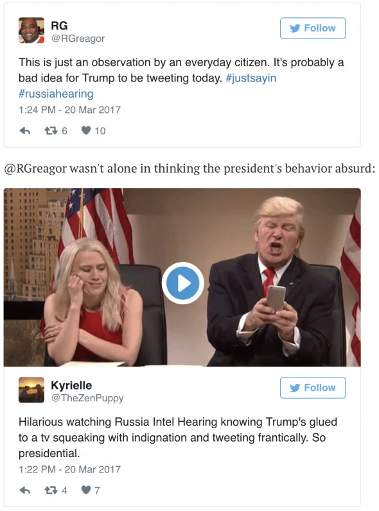Click the Kyrielle display name
The image size is (379, 511).
pyautogui.click(x=71, y=385)
